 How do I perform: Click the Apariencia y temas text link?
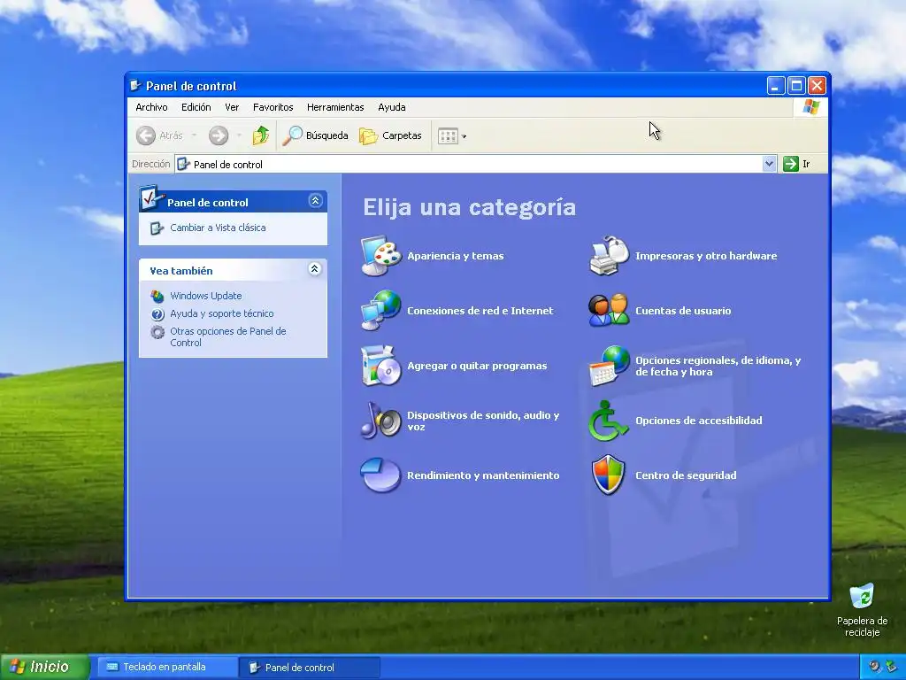456,256
